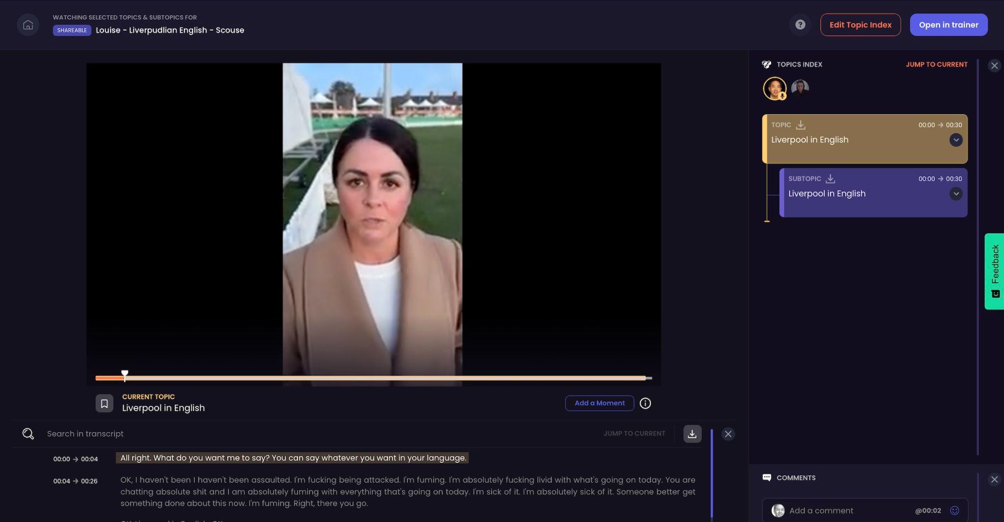Click the title Louise - Liverpudlian English - Scouse
The height and width of the screenshot is (522, 1004).
coord(170,30)
